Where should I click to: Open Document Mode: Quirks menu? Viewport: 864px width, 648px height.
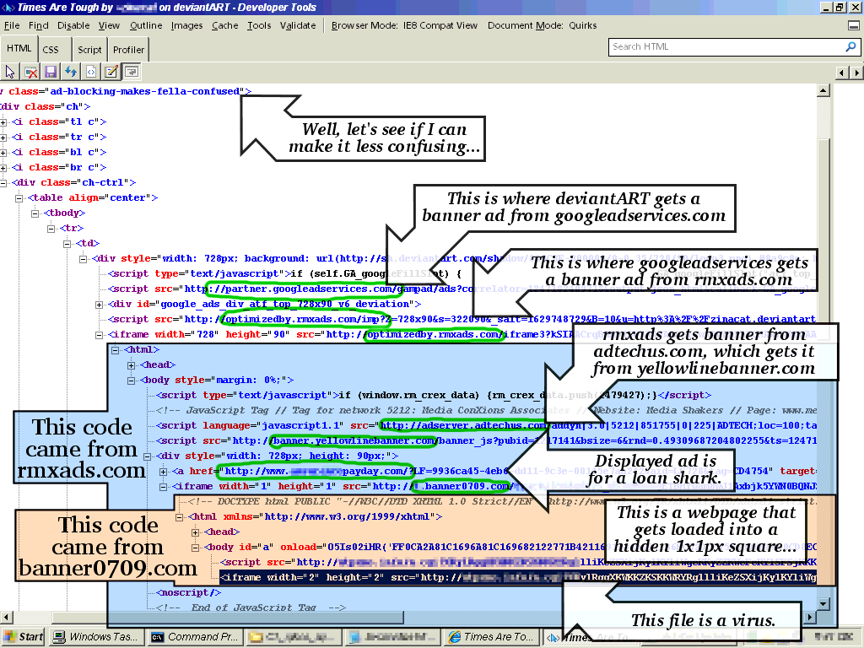click(x=543, y=25)
